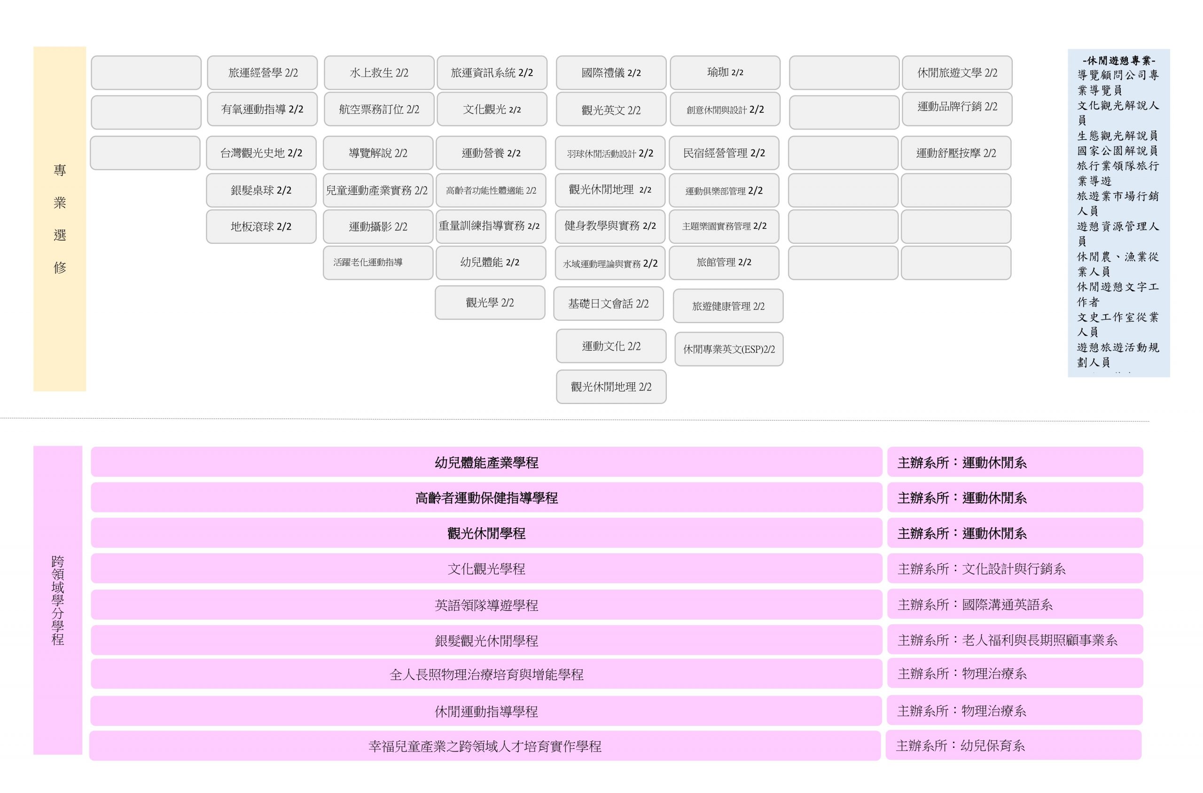Viewport: 1203px width, 793px height.
Task: Select the 旅遊健康管理 2/2 course
Action: 728,306
